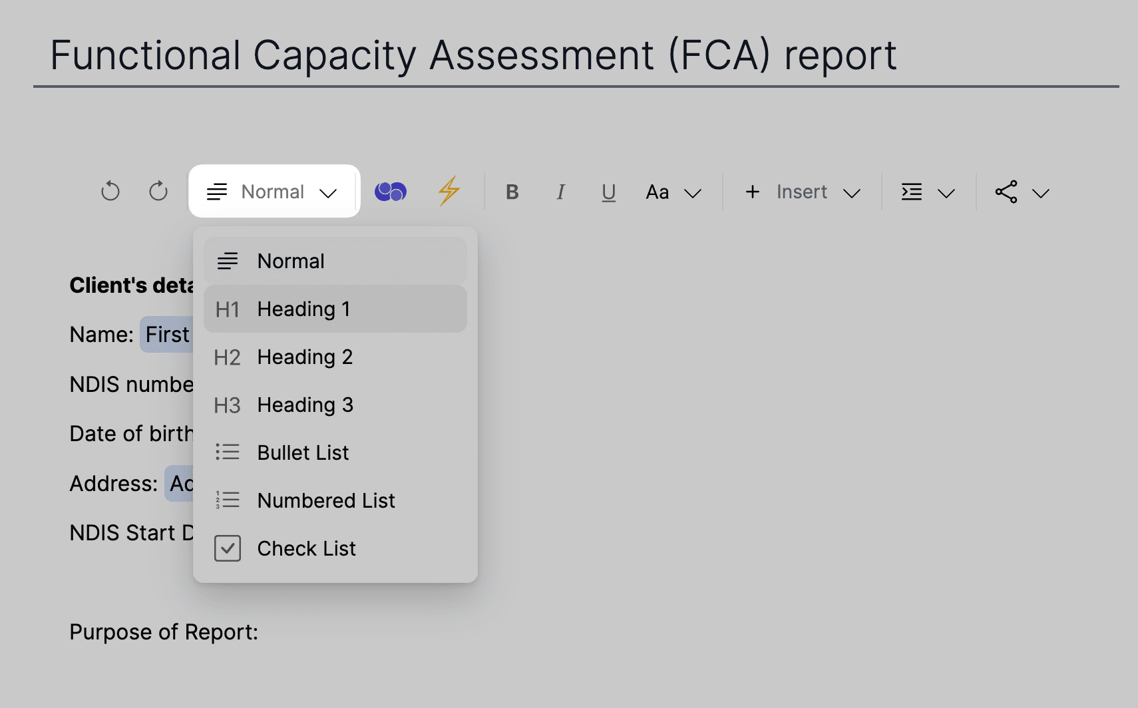The image size is (1138, 708).
Task: Click the undo icon
Action: pyautogui.click(x=110, y=191)
